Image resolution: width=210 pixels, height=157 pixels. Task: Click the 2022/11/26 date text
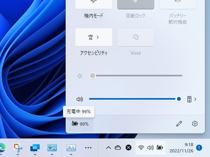[x=181, y=151]
